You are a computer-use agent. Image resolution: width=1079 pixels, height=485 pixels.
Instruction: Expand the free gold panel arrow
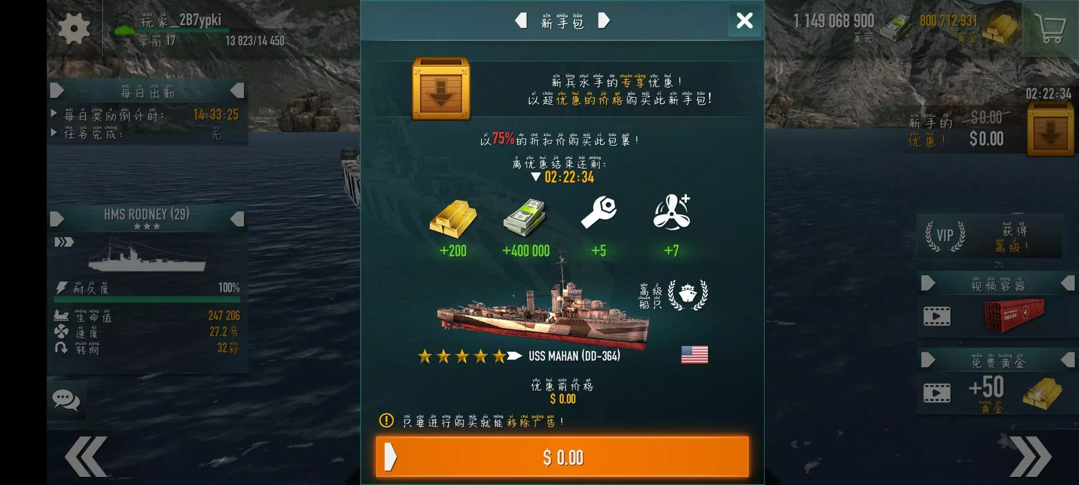(x=928, y=360)
